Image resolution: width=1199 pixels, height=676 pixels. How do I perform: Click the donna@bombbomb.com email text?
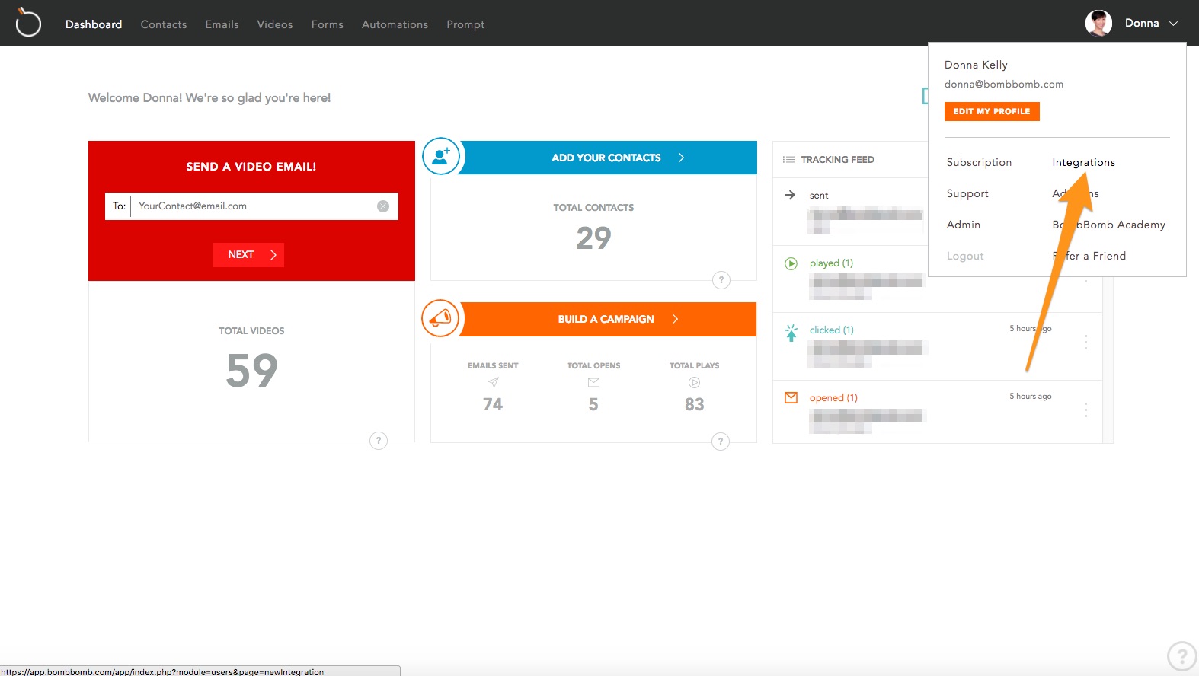pyautogui.click(x=1004, y=84)
